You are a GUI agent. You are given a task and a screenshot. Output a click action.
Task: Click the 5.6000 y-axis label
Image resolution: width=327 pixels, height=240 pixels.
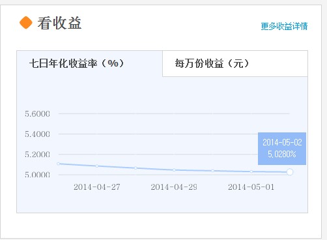37,114
